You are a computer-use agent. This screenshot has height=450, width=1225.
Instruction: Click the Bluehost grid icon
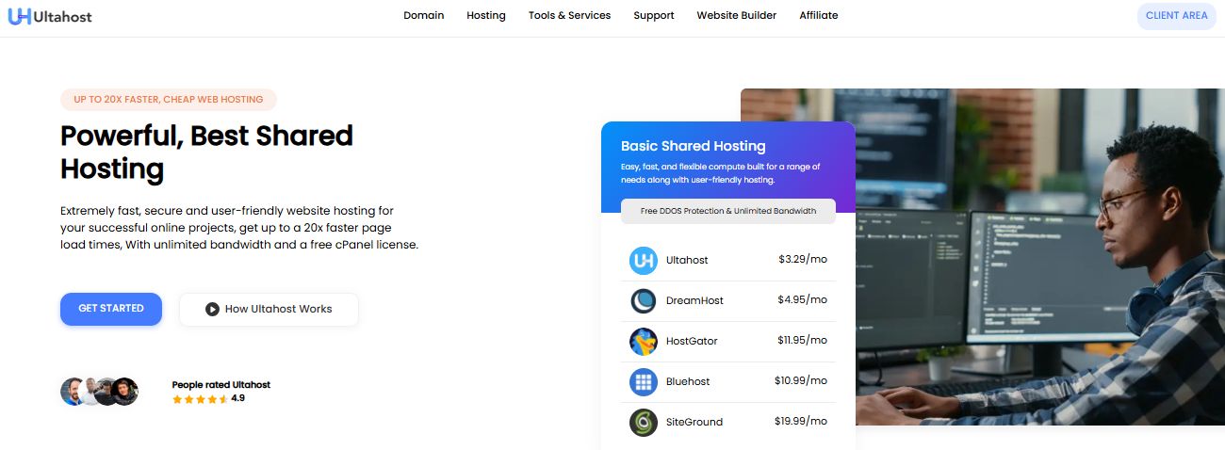click(x=644, y=381)
